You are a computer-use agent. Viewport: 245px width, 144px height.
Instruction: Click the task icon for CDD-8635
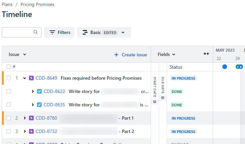[x=39, y=105]
